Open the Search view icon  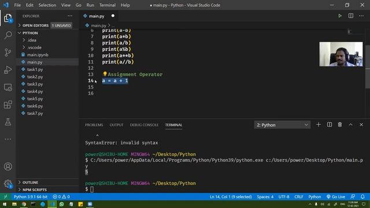[x=8, y=35]
